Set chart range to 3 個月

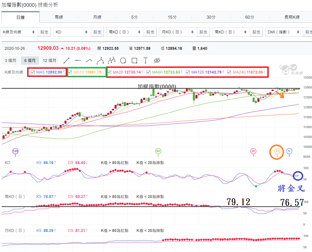[10, 61]
